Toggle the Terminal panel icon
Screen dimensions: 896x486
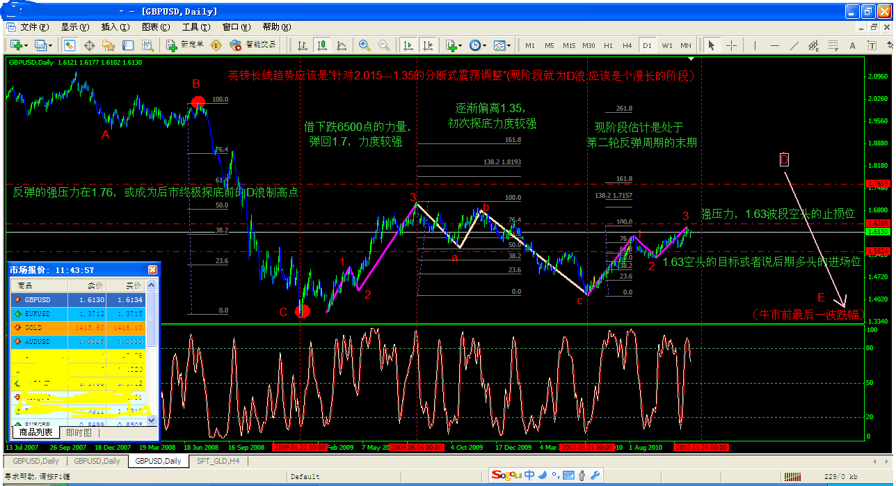click(x=128, y=45)
